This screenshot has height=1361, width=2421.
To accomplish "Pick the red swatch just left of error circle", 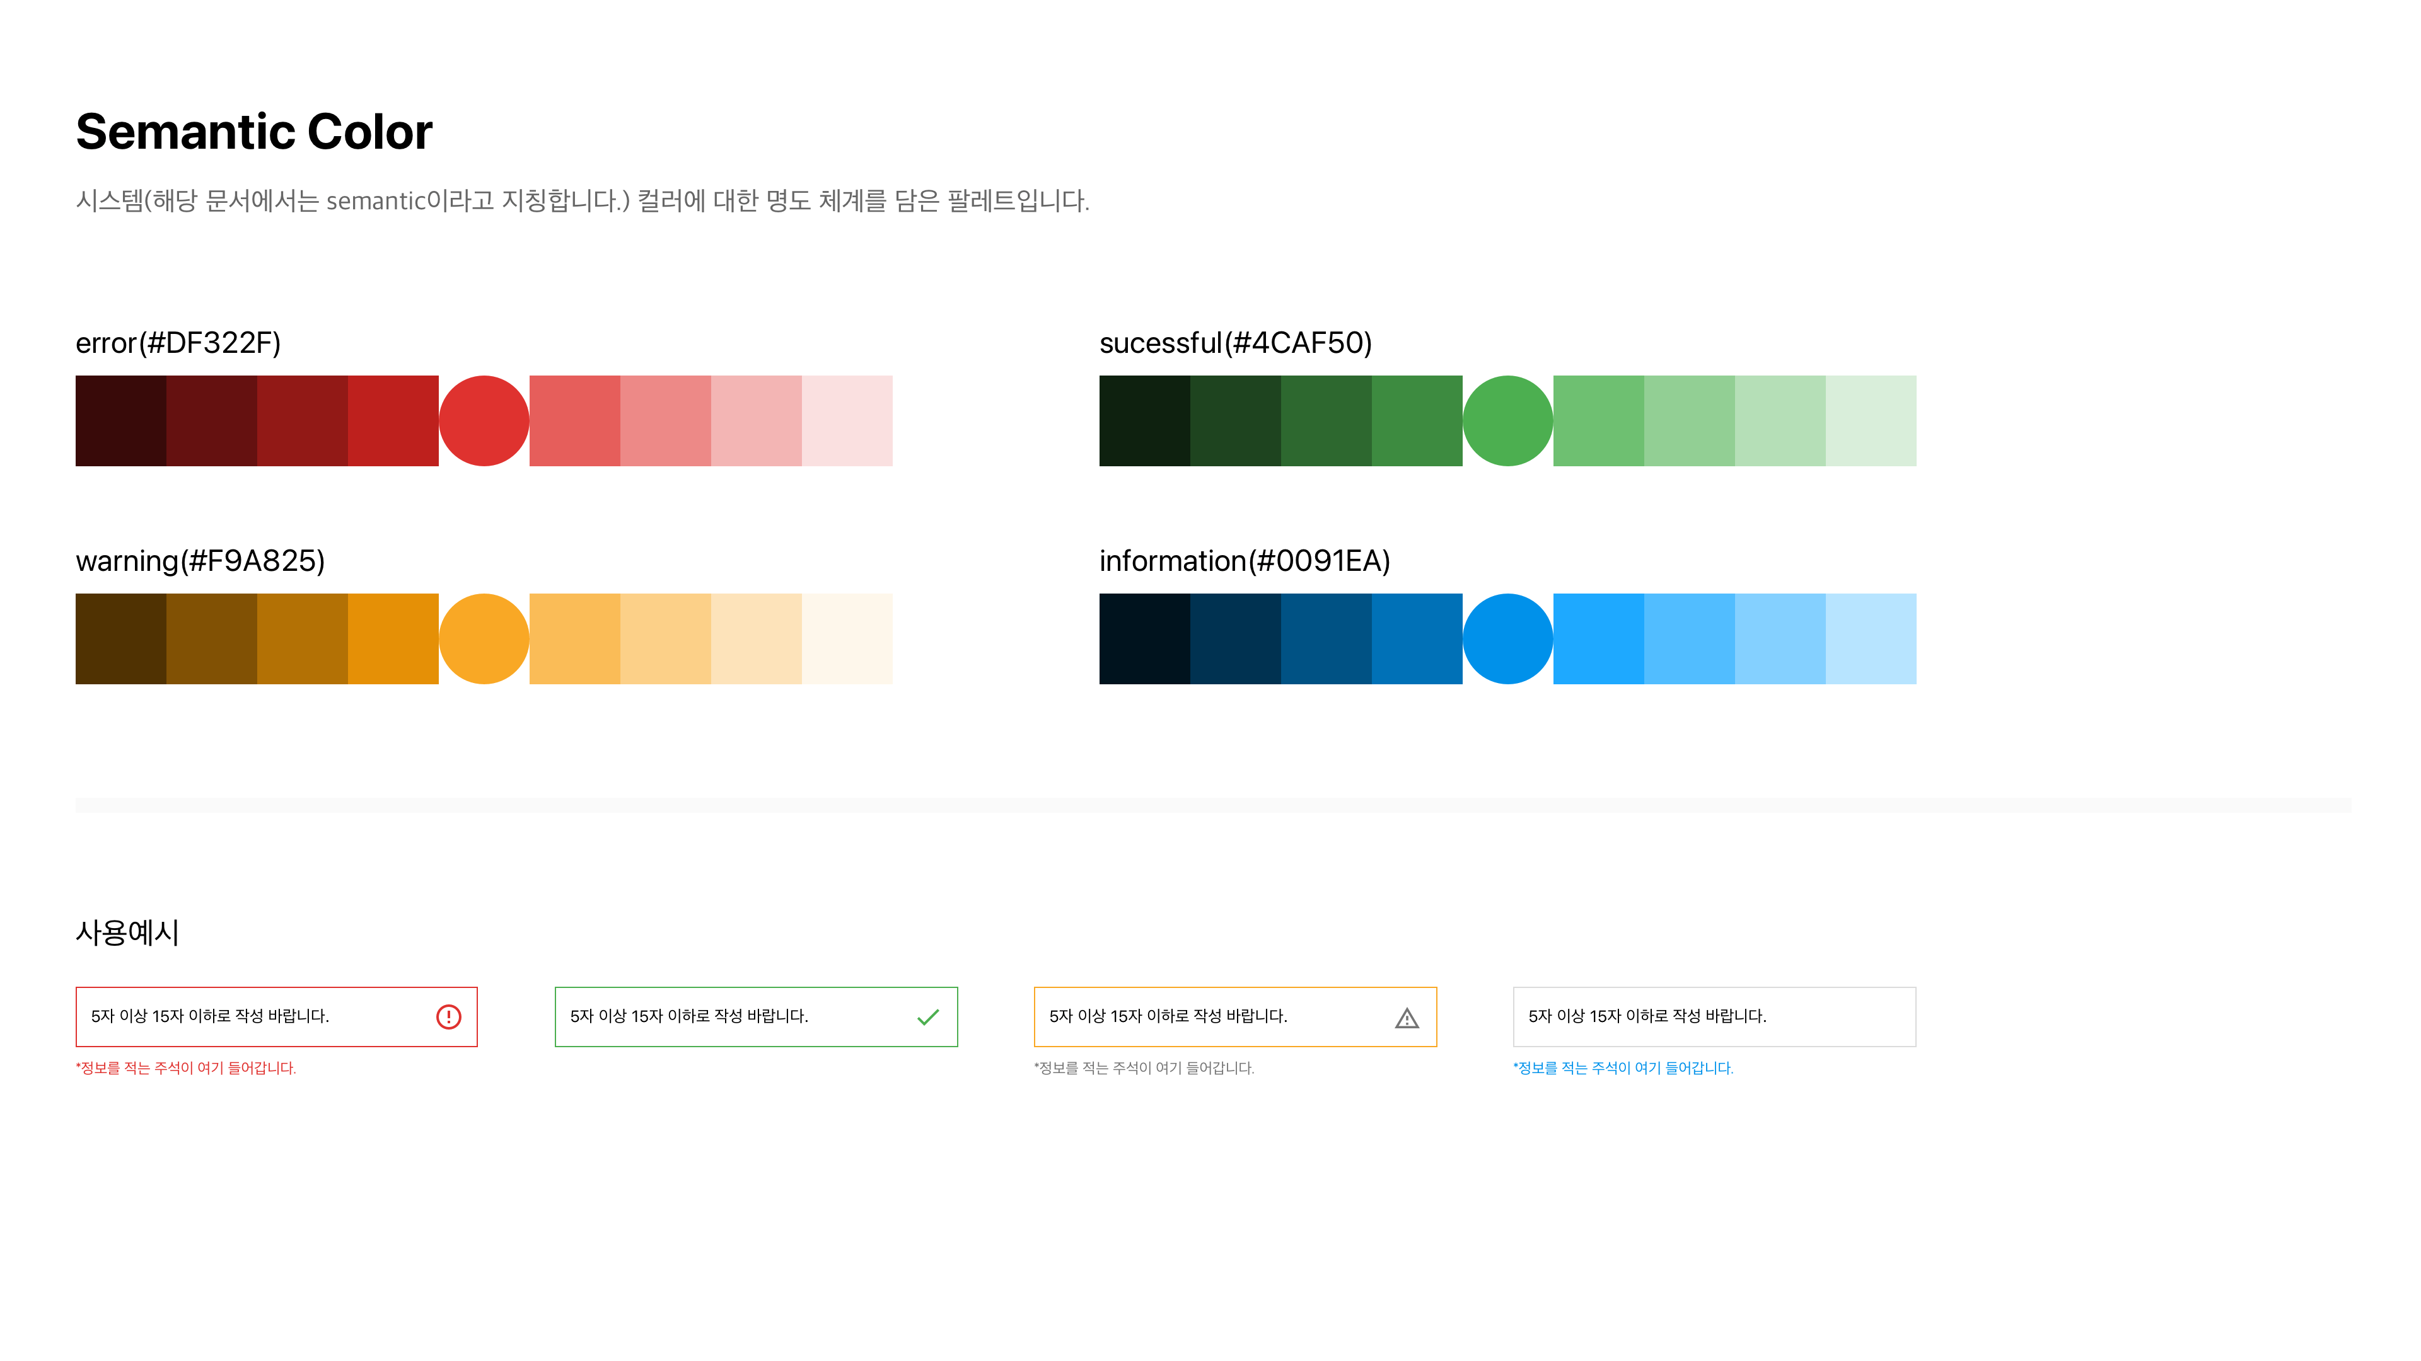I will [x=393, y=421].
